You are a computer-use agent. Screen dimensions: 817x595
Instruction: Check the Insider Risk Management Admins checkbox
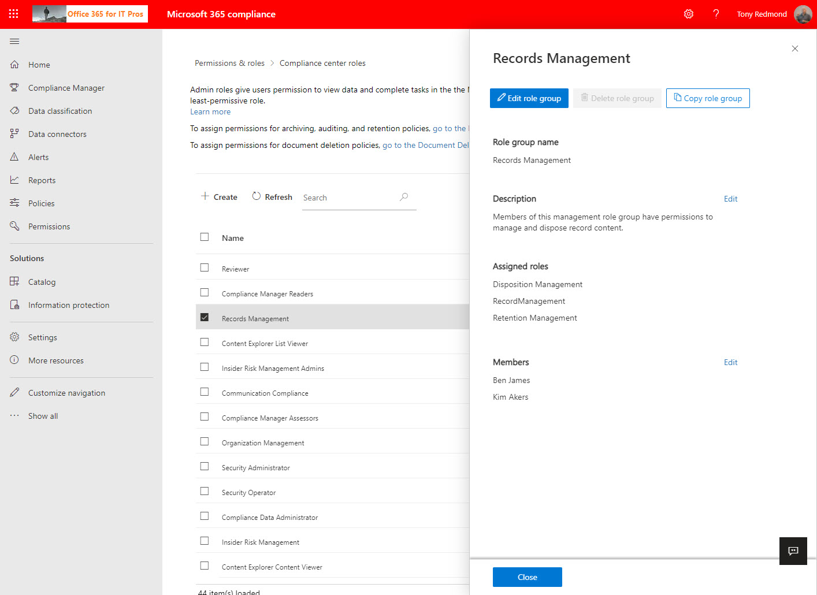coord(205,367)
